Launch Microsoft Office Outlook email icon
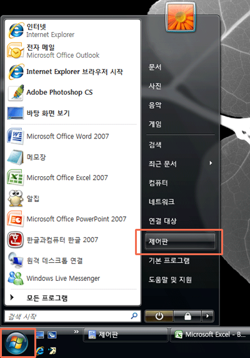 tap(15, 51)
